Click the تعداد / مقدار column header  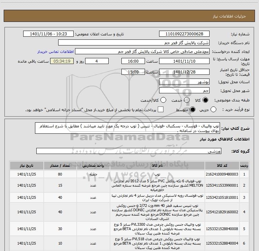60,165
